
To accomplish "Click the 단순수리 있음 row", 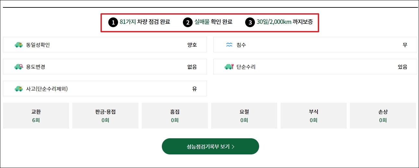I will point(315,67).
